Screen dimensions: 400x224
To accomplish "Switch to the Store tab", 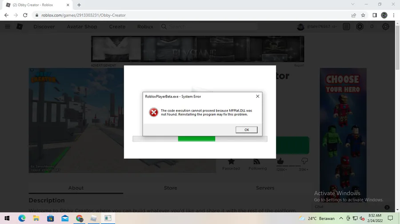I will [170, 188].
